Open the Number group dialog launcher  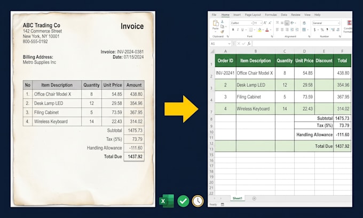[340, 36]
